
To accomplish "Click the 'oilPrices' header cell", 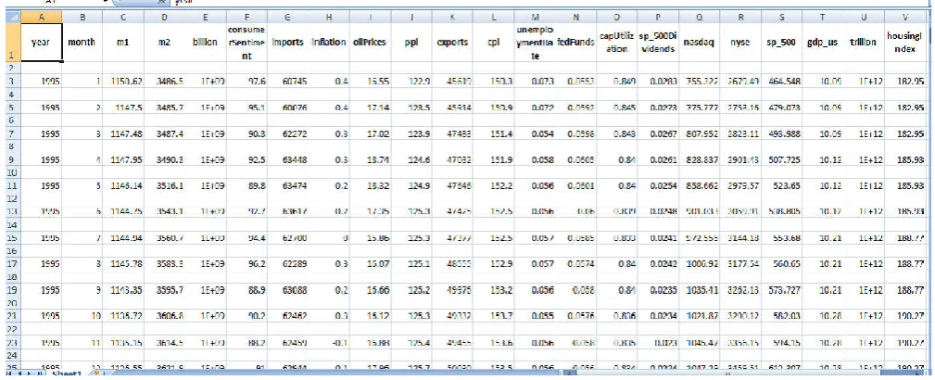I will [x=371, y=43].
